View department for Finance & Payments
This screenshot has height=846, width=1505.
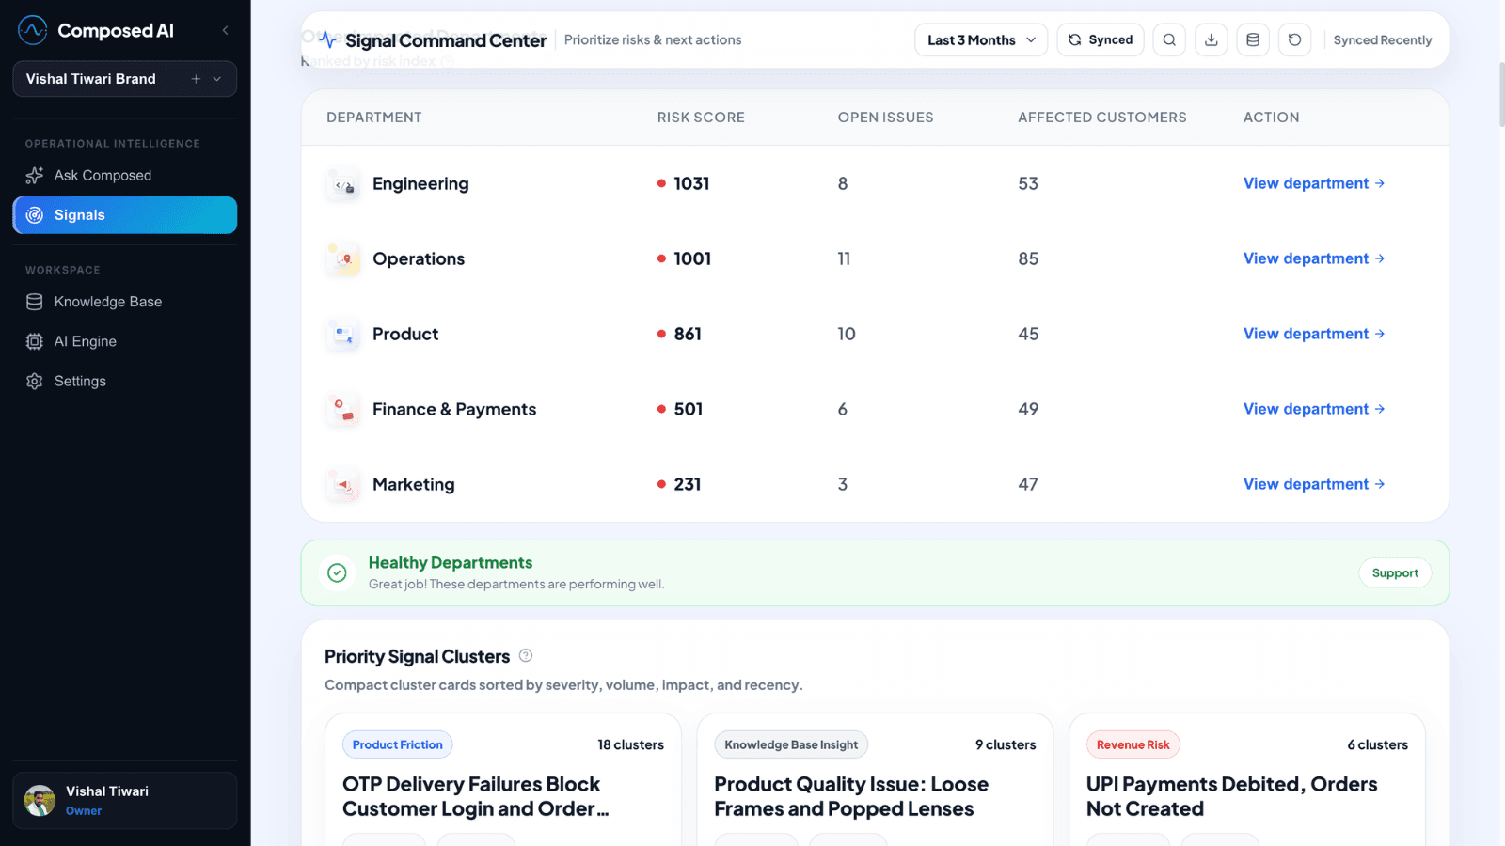pos(1314,409)
